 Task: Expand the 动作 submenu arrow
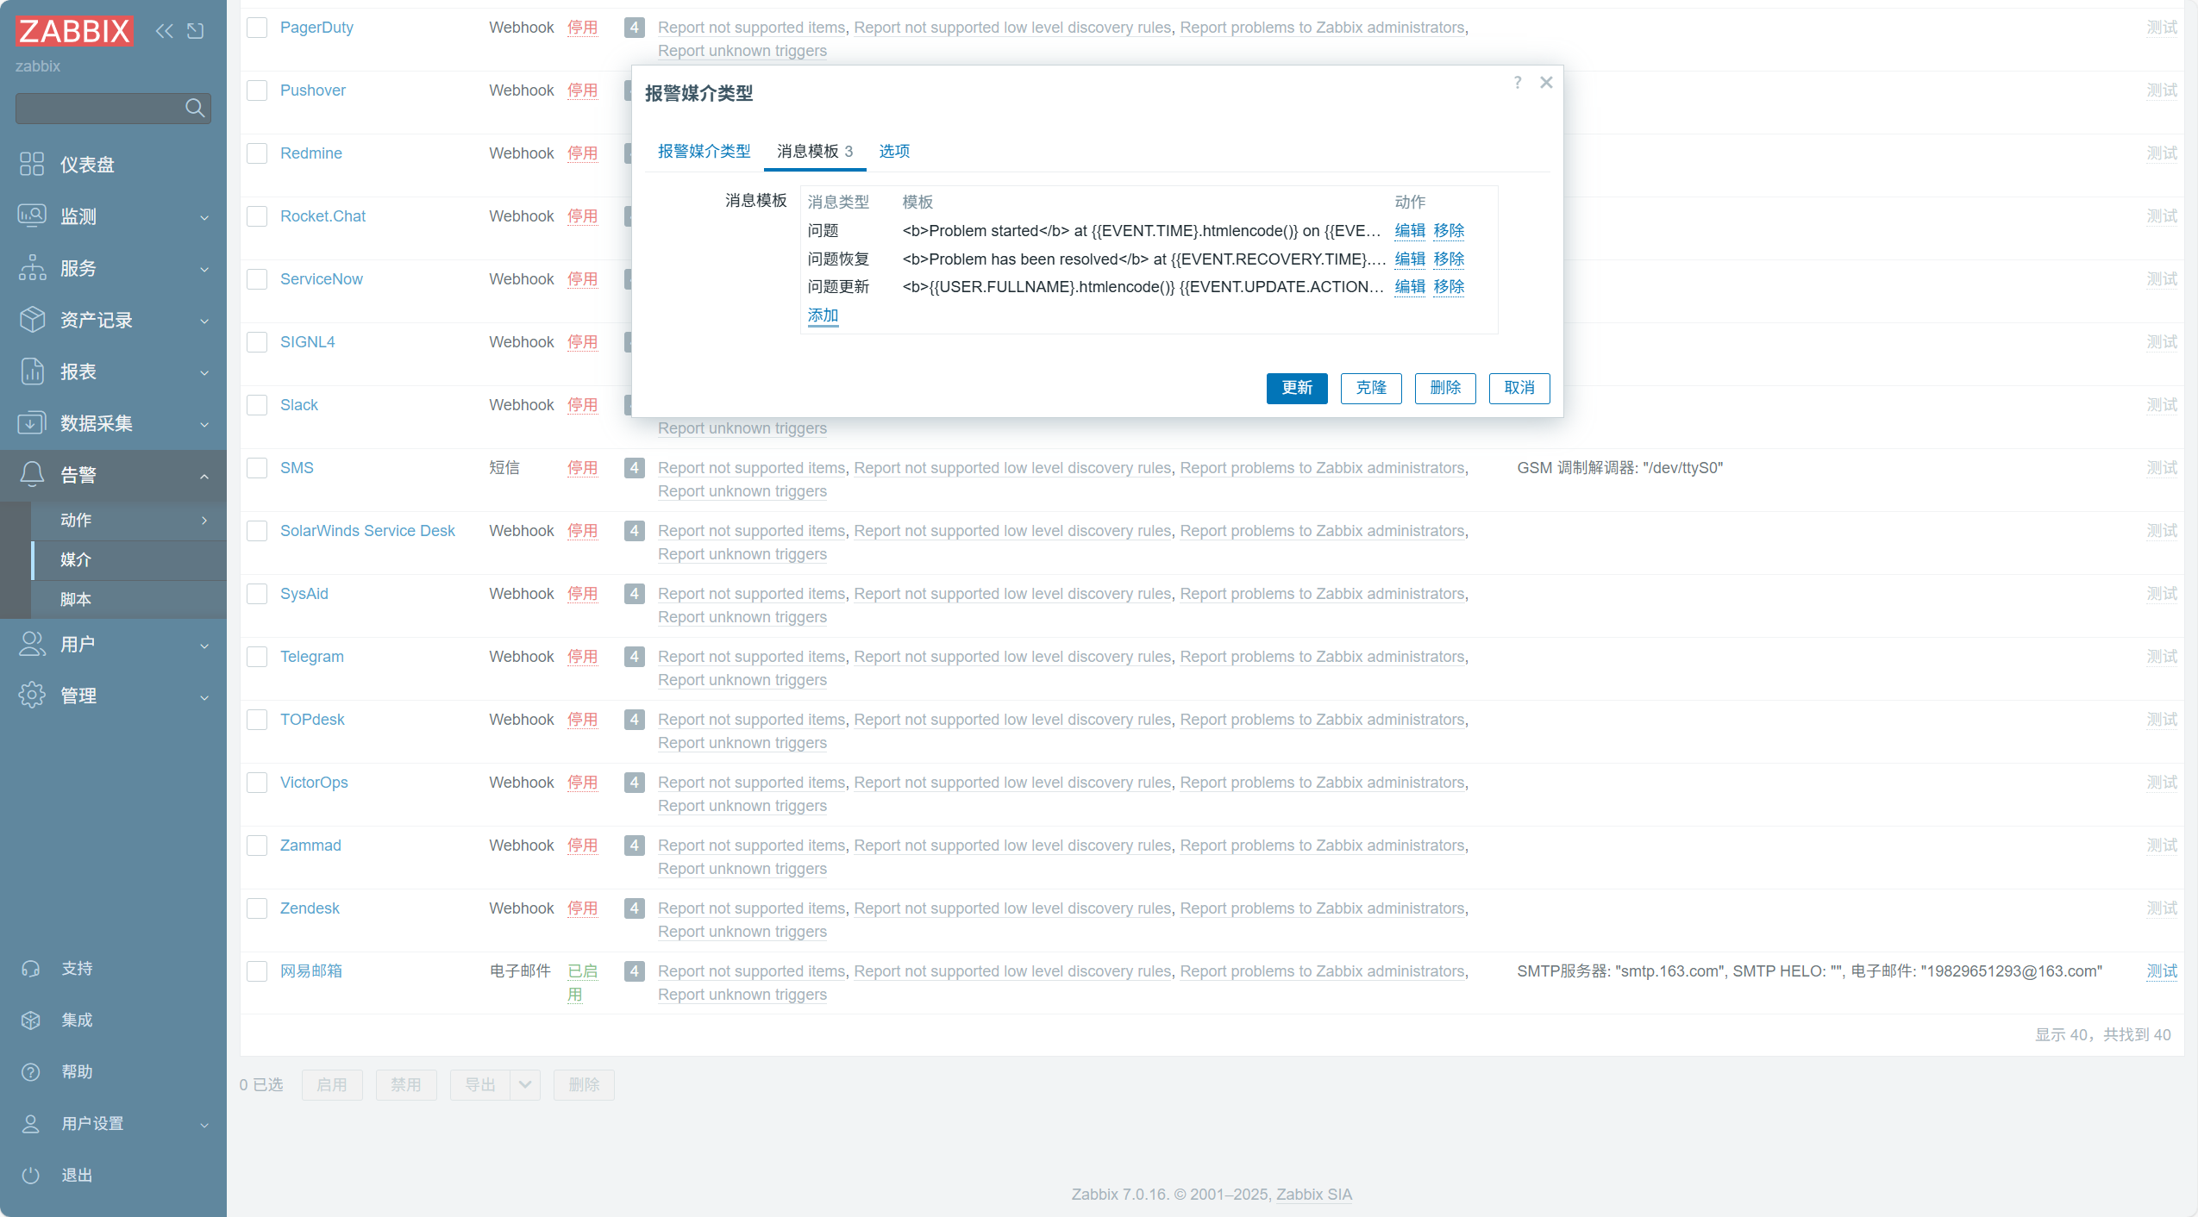pyautogui.click(x=204, y=521)
